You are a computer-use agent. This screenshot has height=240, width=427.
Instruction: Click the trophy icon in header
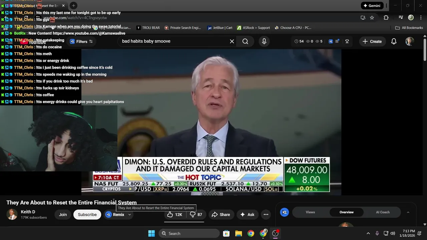[x=347, y=41]
